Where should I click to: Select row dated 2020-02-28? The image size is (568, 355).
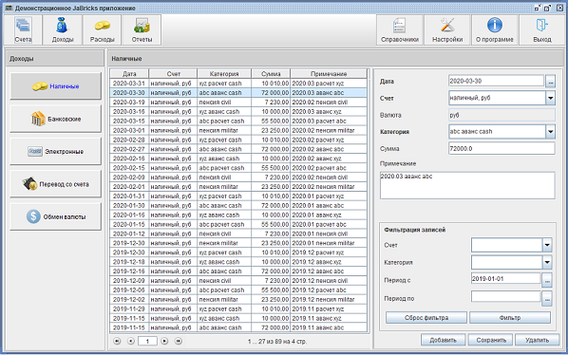pos(238,140)
